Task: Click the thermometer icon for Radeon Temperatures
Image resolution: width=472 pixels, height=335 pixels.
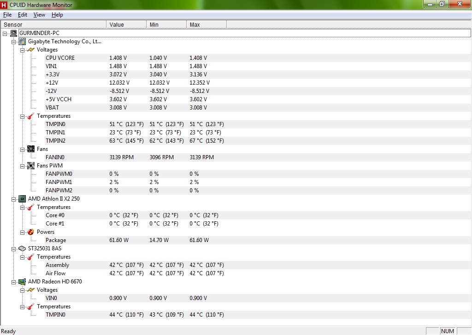Action: pos(31,306)
